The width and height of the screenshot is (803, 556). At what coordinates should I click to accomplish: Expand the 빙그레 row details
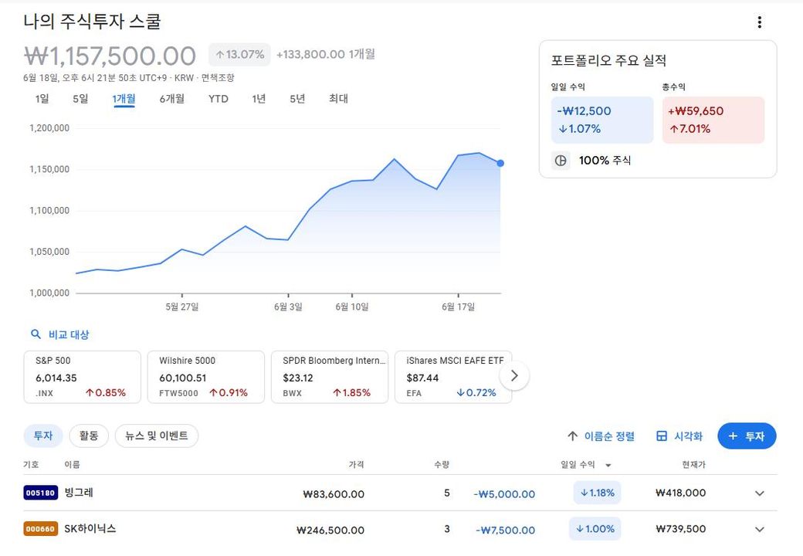[x=759, y=493]
